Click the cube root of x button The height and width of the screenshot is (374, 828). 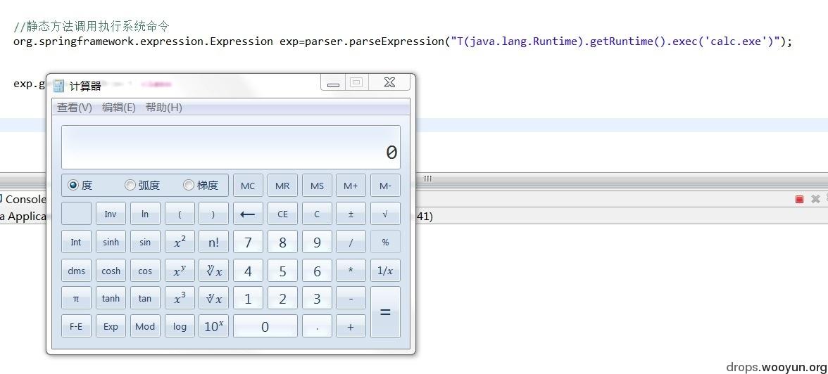click(213, 298)
